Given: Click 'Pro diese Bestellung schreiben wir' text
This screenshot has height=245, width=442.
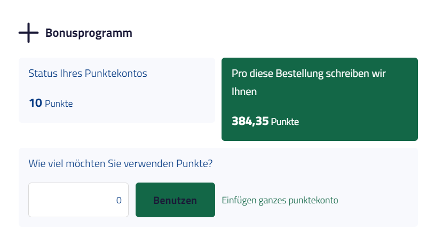Looking at the screenshot, I should point(309,73).
